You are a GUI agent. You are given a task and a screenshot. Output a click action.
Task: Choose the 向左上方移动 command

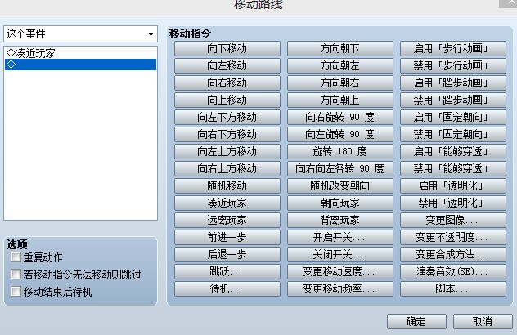pyautogui.click(x=227, y=151)
